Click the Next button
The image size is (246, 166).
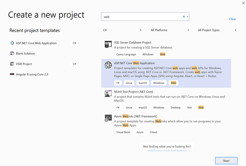(x=226, y=161)
